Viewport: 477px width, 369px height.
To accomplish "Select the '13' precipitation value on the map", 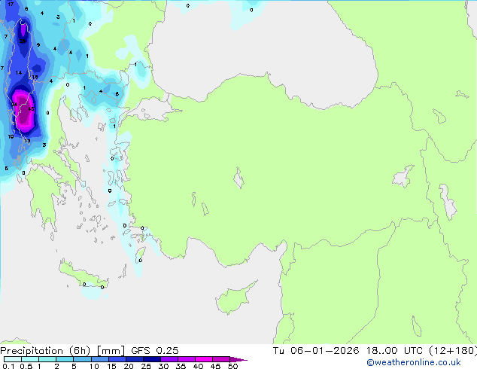I will click(27, 140).
